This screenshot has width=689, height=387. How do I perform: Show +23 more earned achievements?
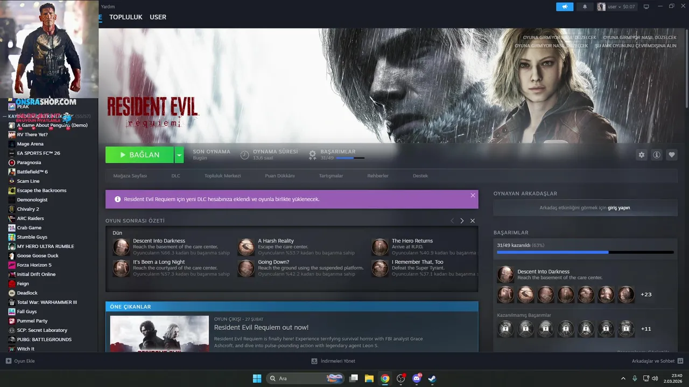[x=646, y=295]
